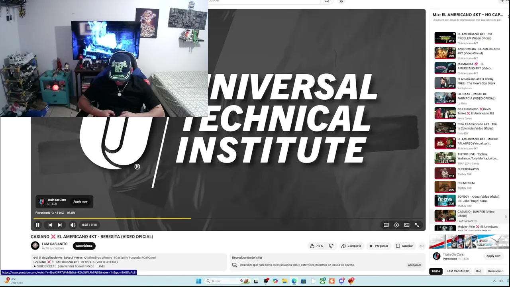Open more actions menu beside Guardar
The height and width of the screenshot is (287, 510).
(x=422, y=246)
